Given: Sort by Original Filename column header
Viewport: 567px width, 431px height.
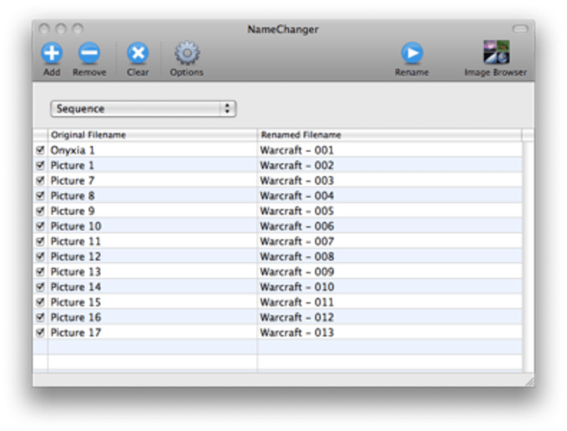Looking at the screenshot, I should (152, 135).
